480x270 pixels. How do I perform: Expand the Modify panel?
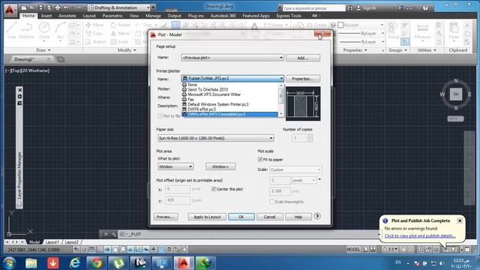127,50
